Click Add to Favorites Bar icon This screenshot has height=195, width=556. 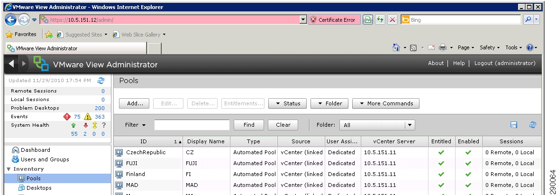(49, 35)
